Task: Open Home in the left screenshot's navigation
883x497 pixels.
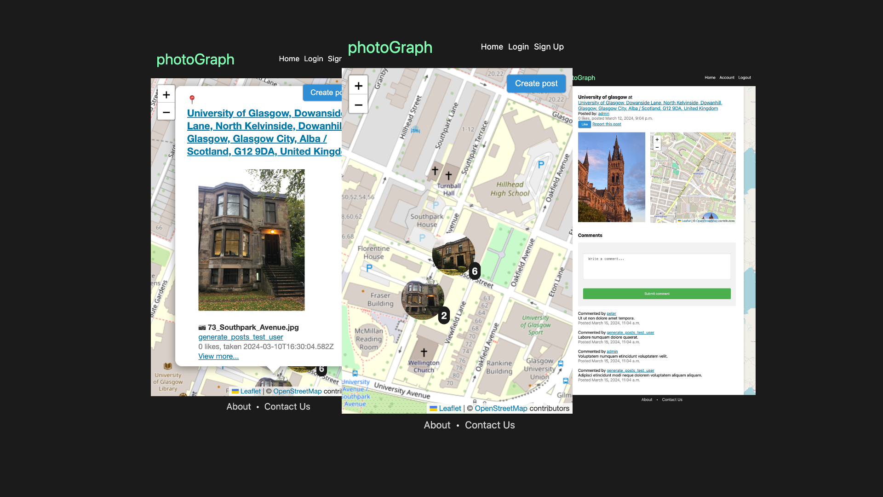Action: [x=289, y=58]
